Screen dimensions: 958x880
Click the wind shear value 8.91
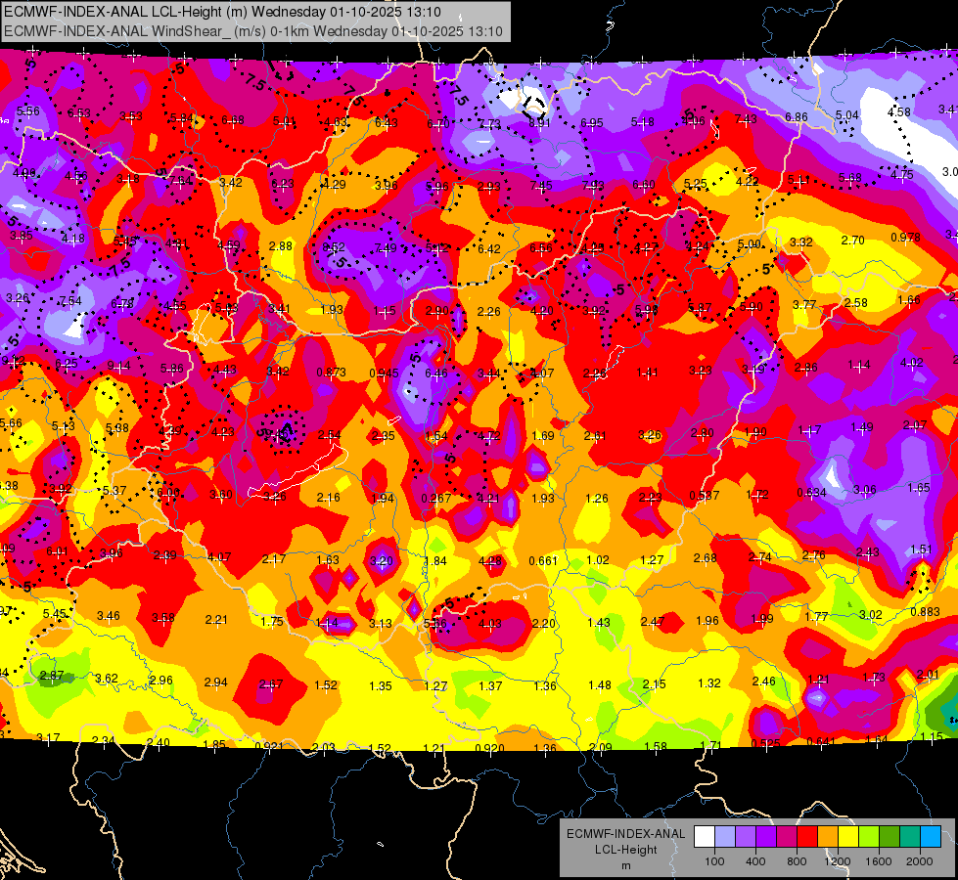point(540,123)
